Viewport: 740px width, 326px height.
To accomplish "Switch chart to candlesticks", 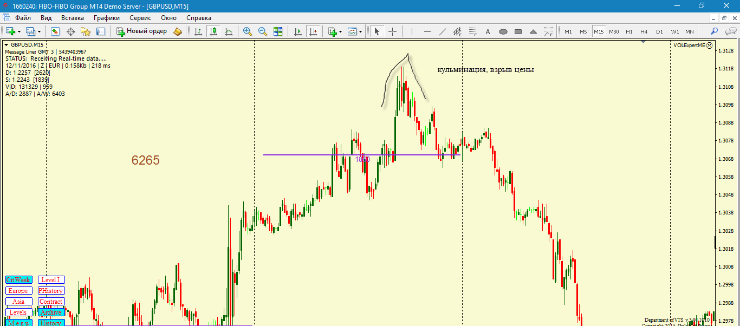I will 213,31.
